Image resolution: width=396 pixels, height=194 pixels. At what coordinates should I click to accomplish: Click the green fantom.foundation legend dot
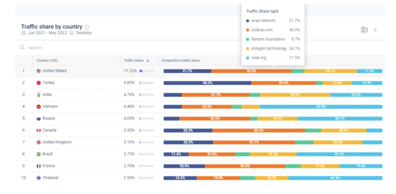click(x=248, y=39)
